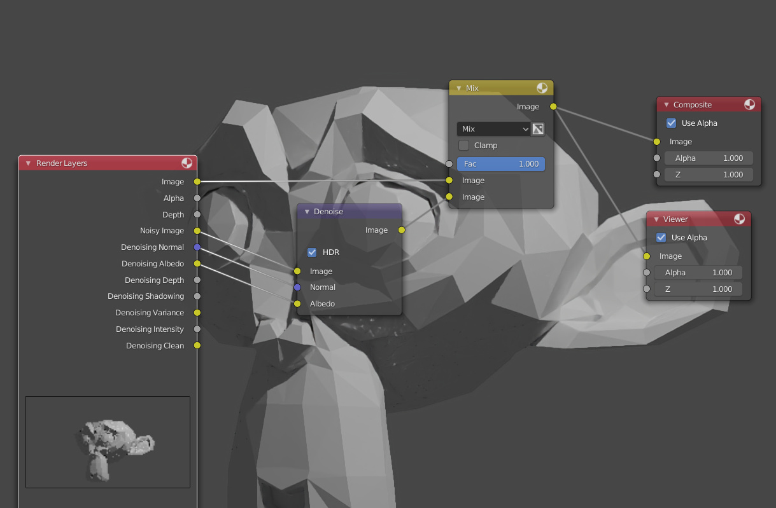
Task: Click the Noisy Image output socket
Action: (197, 231)
